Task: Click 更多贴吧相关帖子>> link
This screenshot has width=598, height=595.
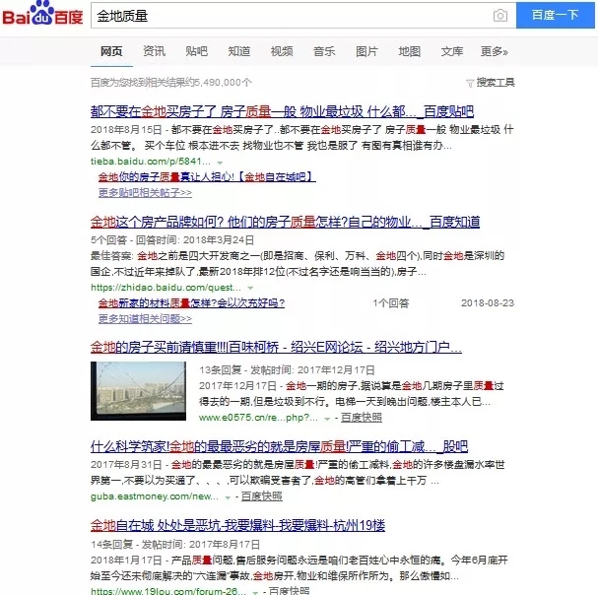Action: pos(145,193)
